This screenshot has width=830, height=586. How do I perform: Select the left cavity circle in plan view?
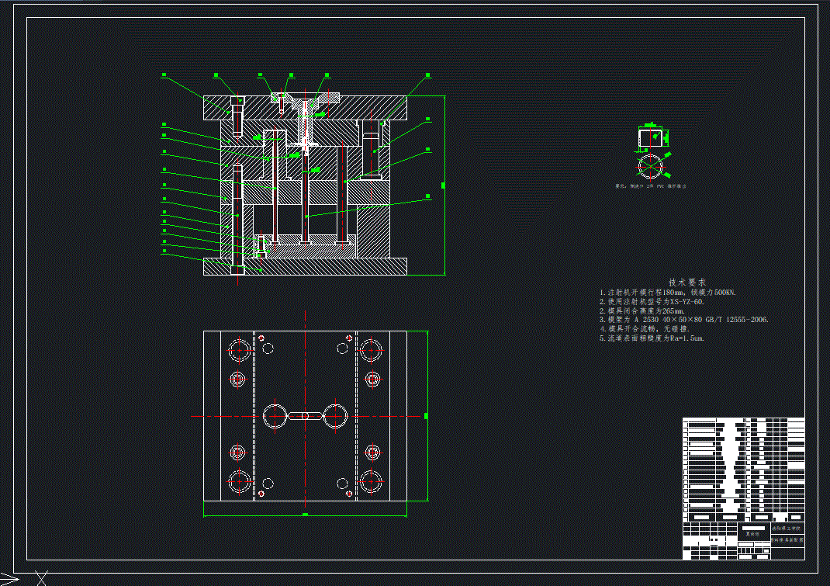click(x=275, y=417)
